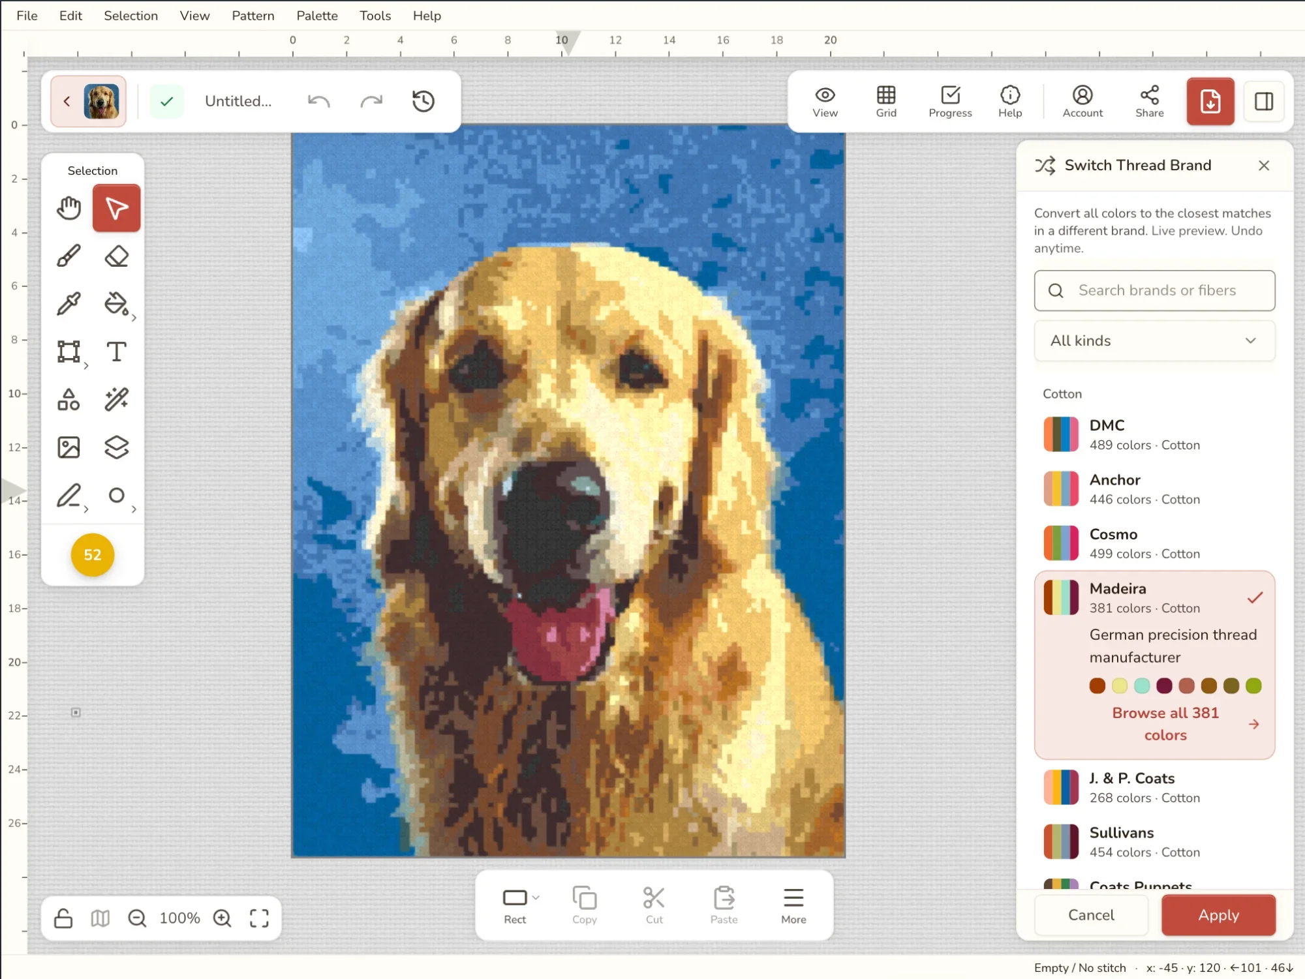Toggle the canvas lock icon

(63, 918)
